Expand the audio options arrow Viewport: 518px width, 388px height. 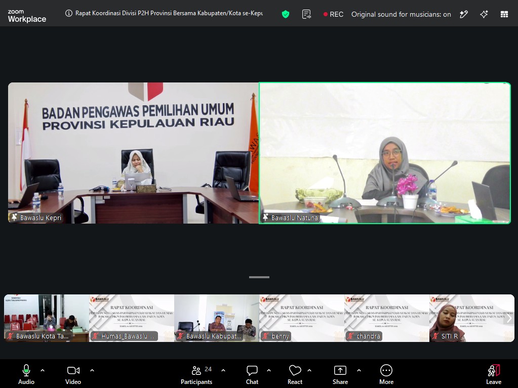tap(43, 370)
